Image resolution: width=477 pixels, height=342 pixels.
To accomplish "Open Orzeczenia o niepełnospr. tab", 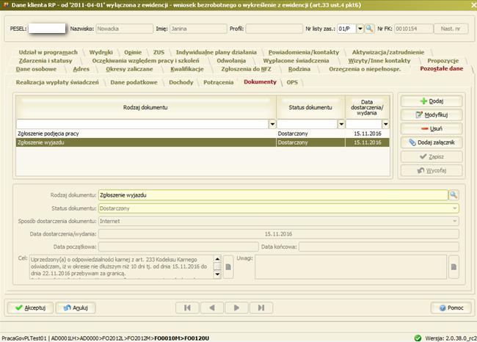I will [x=365, y=69].
